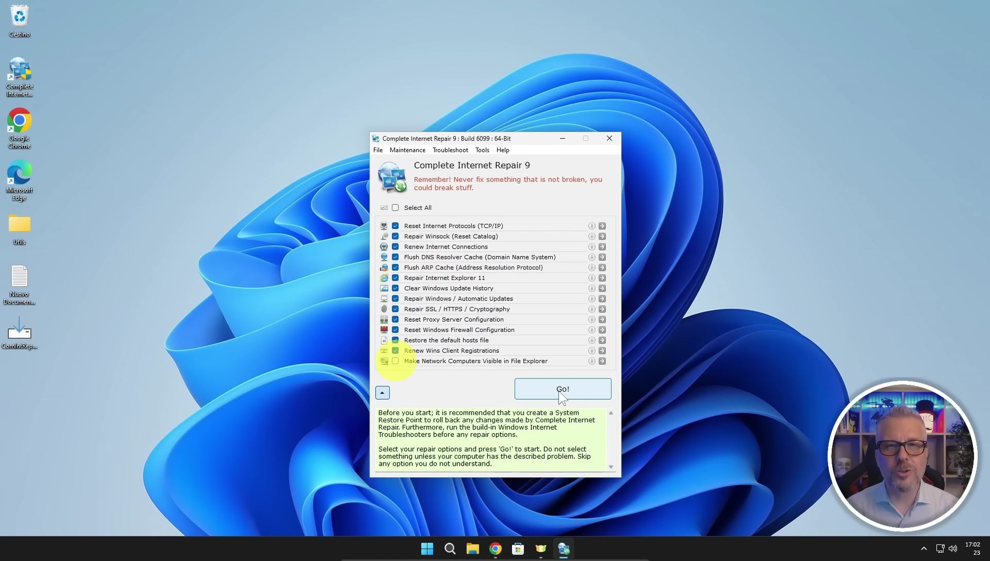The width and height of the screenshot is (990, 561).
Task: Run arrow for Repair Windows / Automatic Updates
Action: click(602, 299)
